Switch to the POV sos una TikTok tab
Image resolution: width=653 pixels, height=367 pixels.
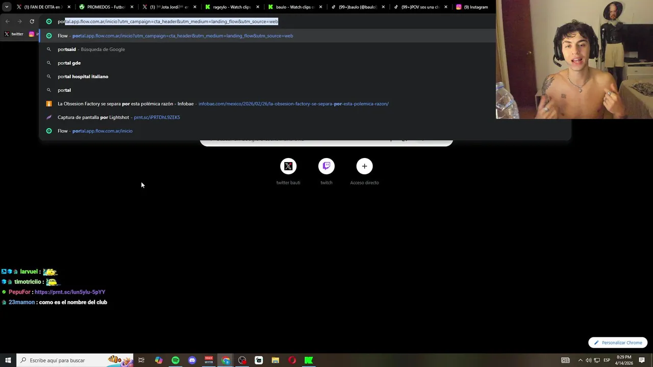click(421, 7)
